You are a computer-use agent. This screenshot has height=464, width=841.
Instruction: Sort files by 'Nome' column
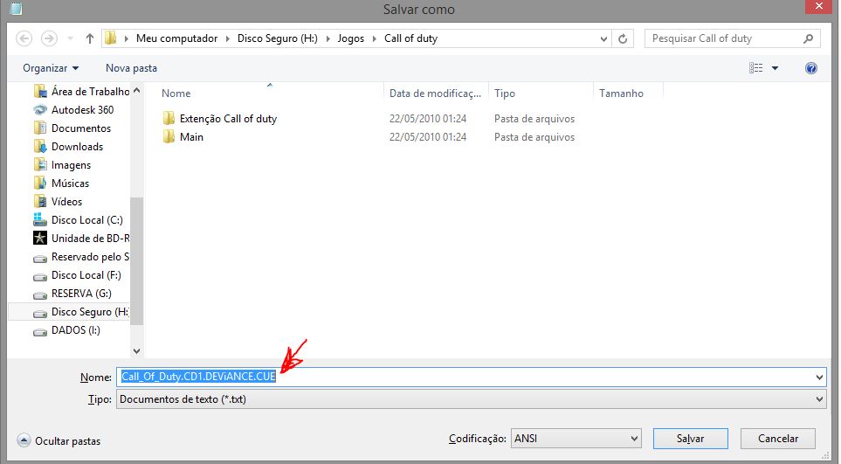(176, 93)
